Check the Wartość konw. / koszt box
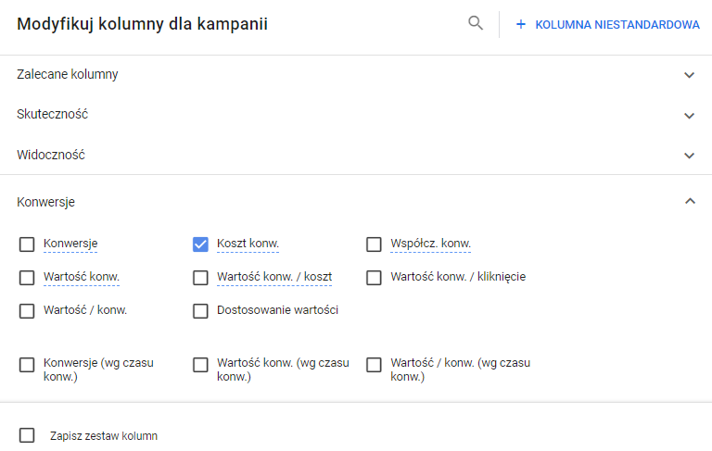Viewport: 712px width, 451px height. click(200, 278)
